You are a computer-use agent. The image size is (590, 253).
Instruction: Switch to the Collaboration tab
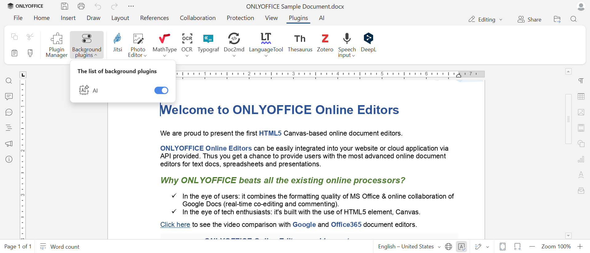198,18
